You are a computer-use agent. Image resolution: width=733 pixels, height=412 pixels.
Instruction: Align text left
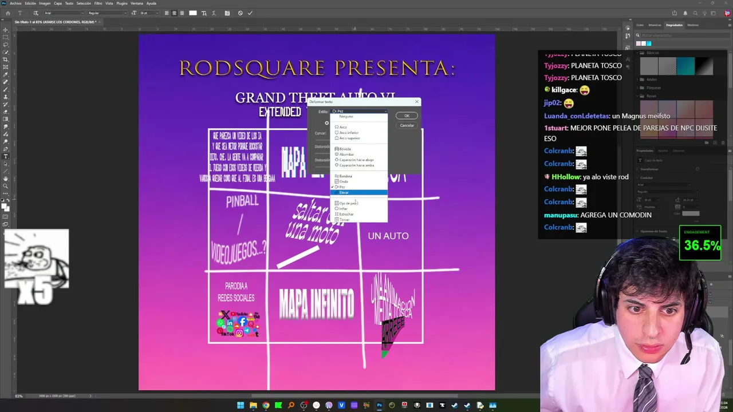point(167,13)
